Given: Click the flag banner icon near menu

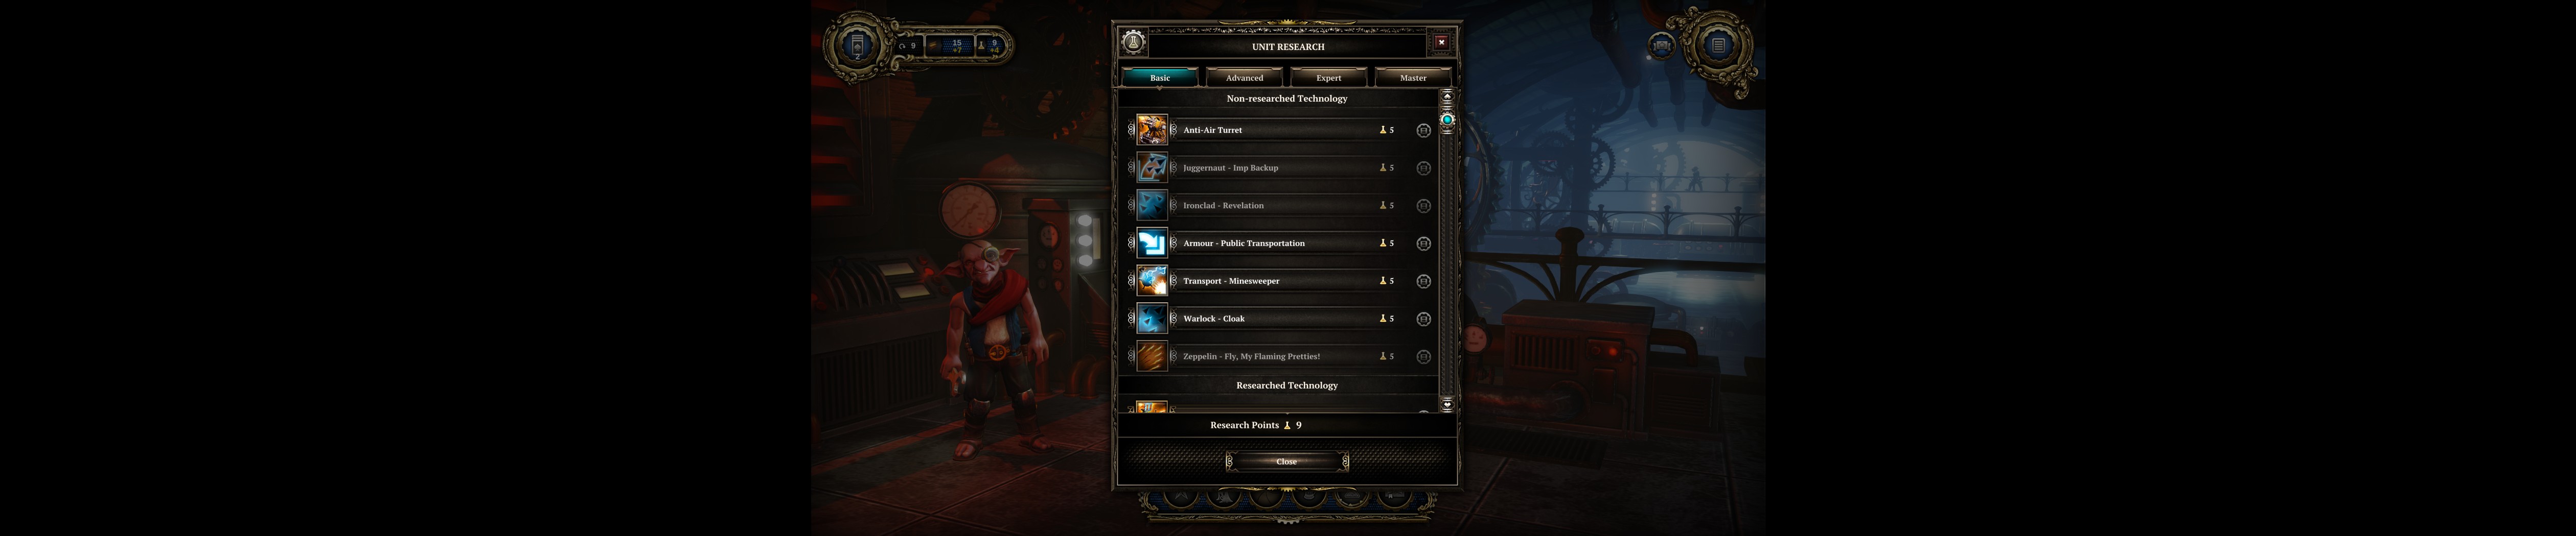Looking at the screenshot, I should coord(1662,45).
